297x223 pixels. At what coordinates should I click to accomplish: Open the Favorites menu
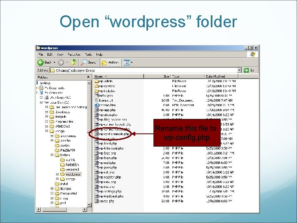(74, 55)
